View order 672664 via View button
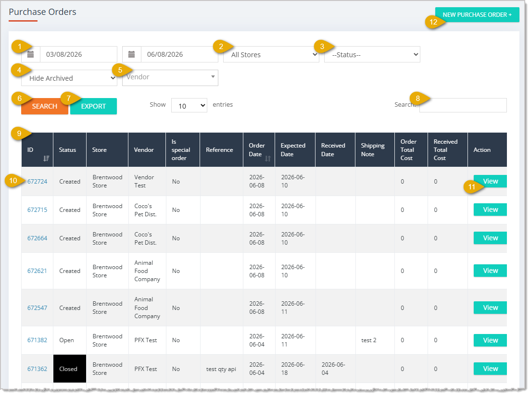530x396 pixels. coord(490,238)
